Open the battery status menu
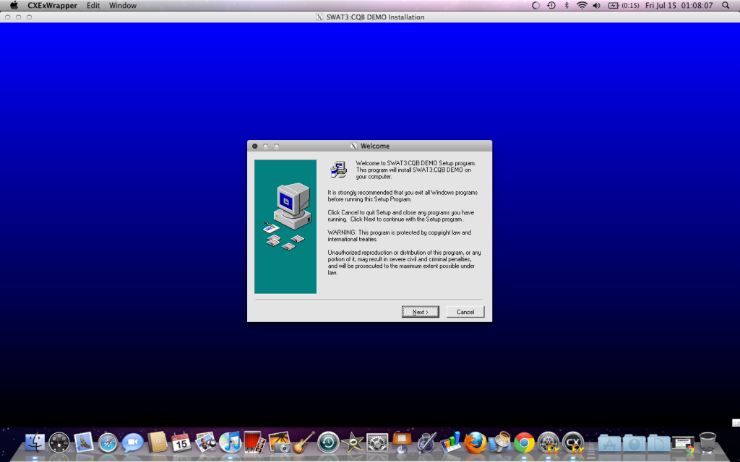The image size is (740, 462). coord(624,6)
